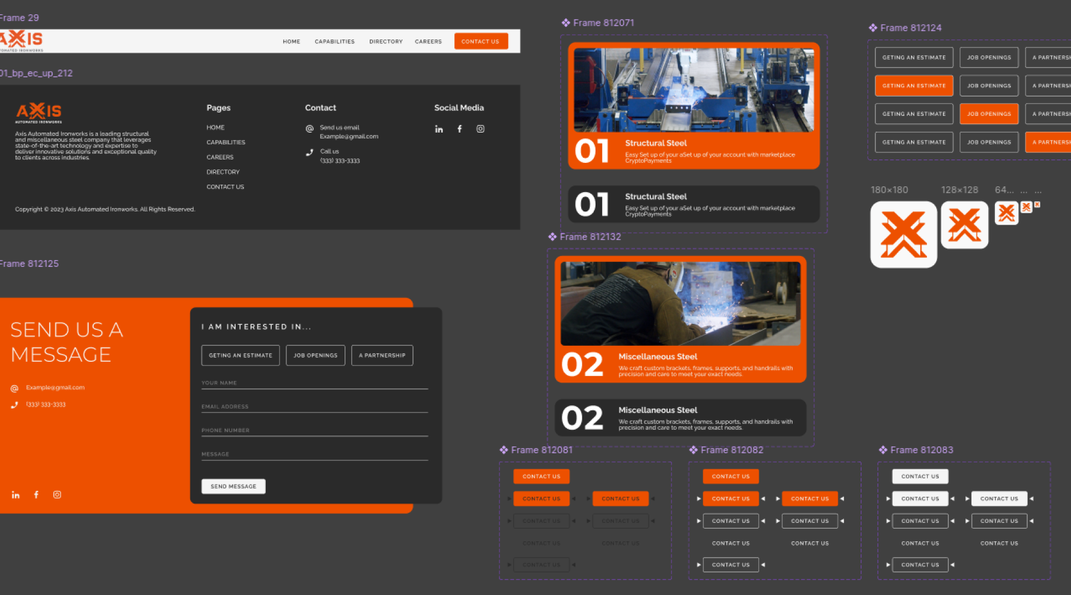Select the Frame 812124 component label
Screen dimensions: 1071x595
pos(910,27)
